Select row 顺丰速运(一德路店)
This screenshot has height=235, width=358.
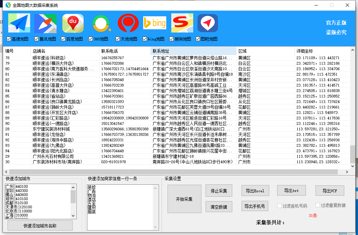pyautogui.click(x=177, y=123)
